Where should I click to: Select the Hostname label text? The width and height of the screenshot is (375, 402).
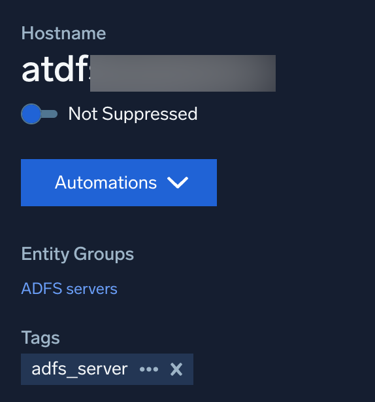coord(63,33)
